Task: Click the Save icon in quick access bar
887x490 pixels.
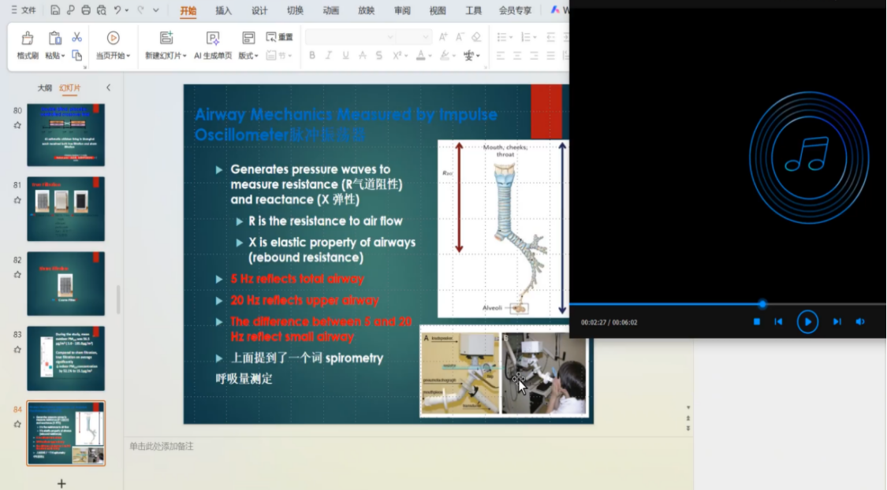Action: click(54, 10)
